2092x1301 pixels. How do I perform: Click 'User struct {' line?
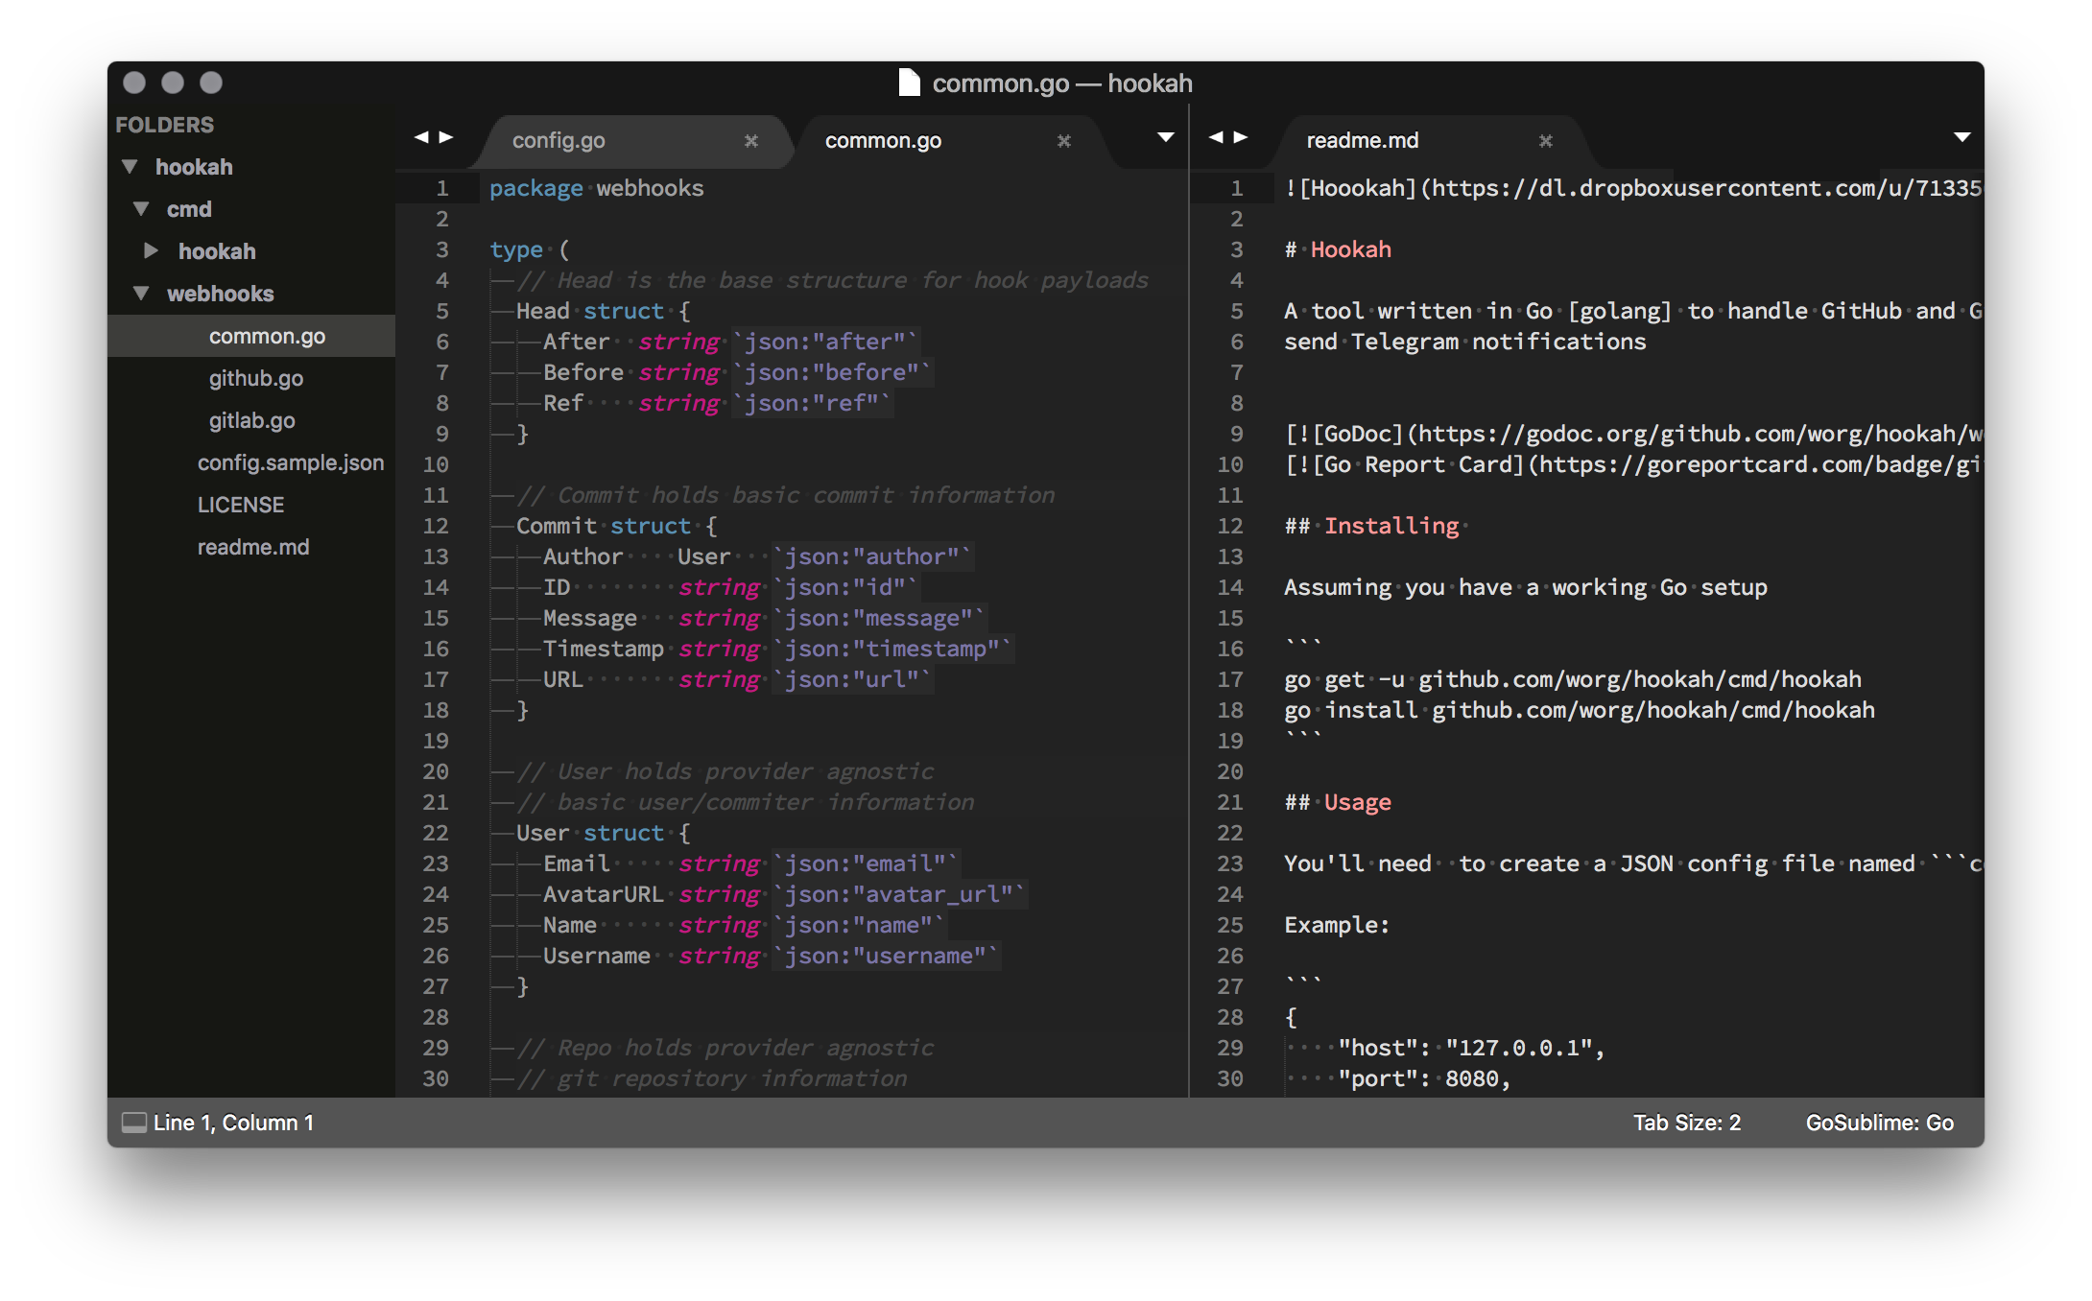click(603, 833)
